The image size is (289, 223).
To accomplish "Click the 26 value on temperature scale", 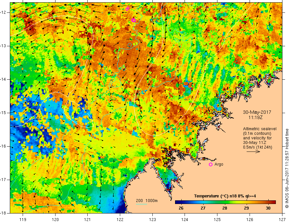I will point(181,208).
